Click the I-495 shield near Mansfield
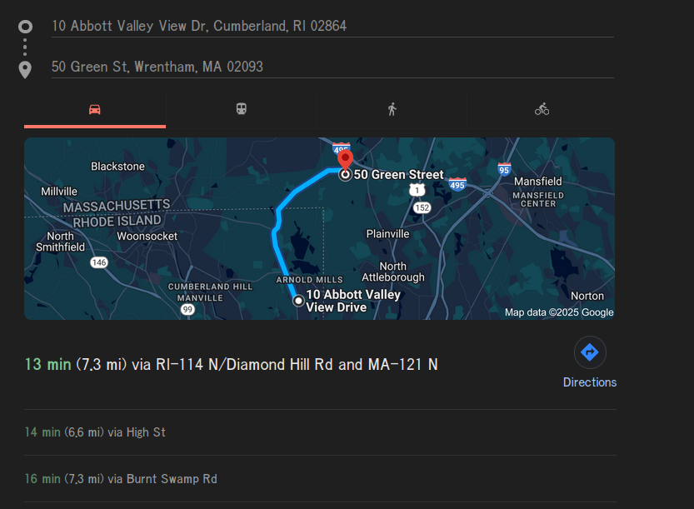The width and height of the screenshot is (694, 509). tap(457, 185)
